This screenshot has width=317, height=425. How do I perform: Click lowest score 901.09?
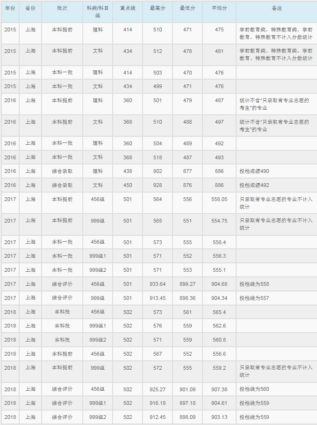coord(187,389)
